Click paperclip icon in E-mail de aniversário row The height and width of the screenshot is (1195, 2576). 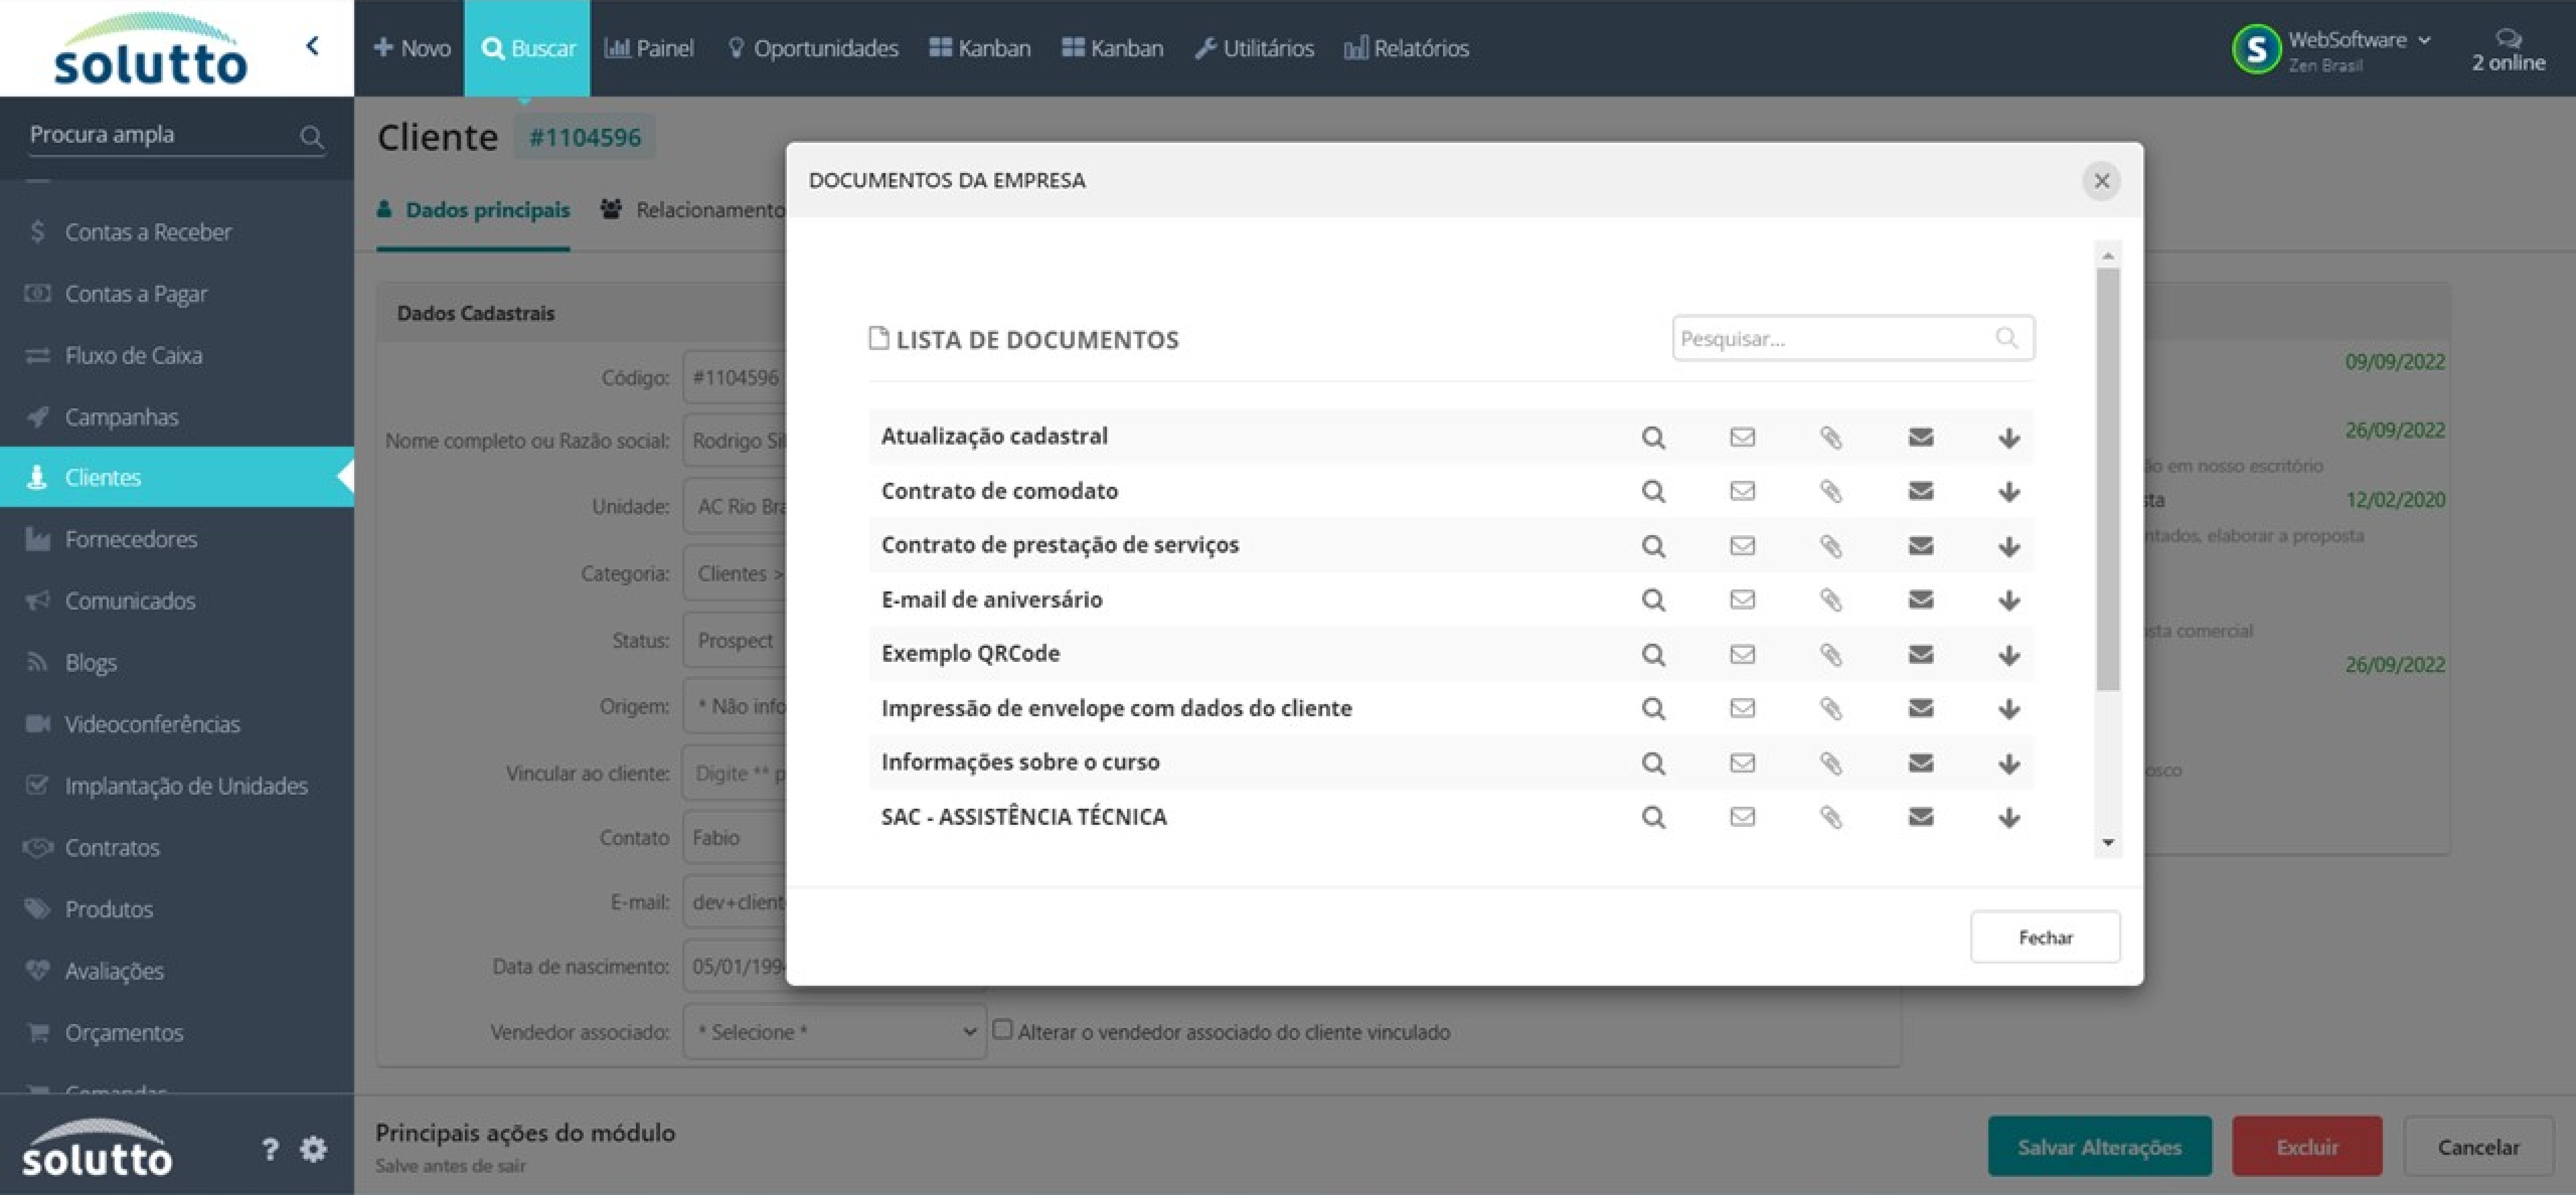(x=1831, y=600)
